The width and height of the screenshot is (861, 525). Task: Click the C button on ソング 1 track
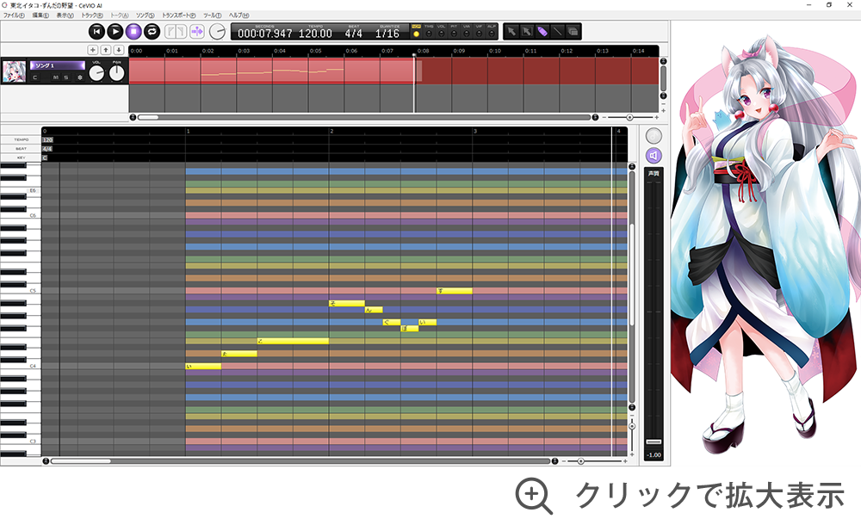point(35,77)
